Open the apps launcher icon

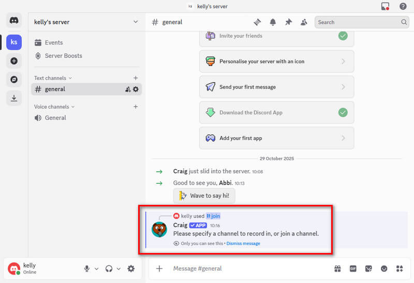click(400, 269)
